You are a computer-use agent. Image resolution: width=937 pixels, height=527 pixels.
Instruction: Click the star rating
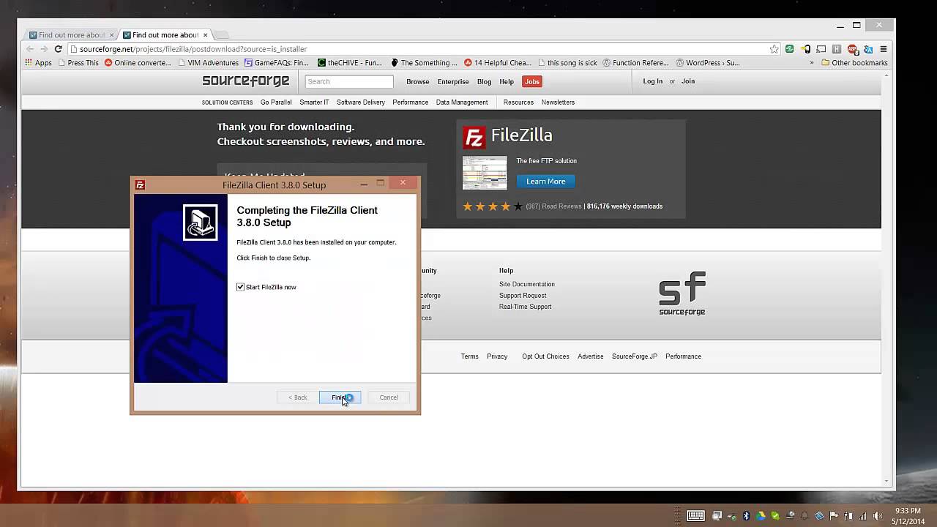point(493,206)
